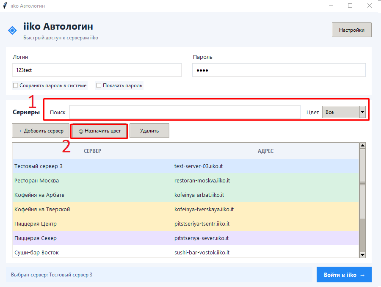Screen dimensions: 381x287
Task: Focus the Логин input field
Action: point(97,70)
